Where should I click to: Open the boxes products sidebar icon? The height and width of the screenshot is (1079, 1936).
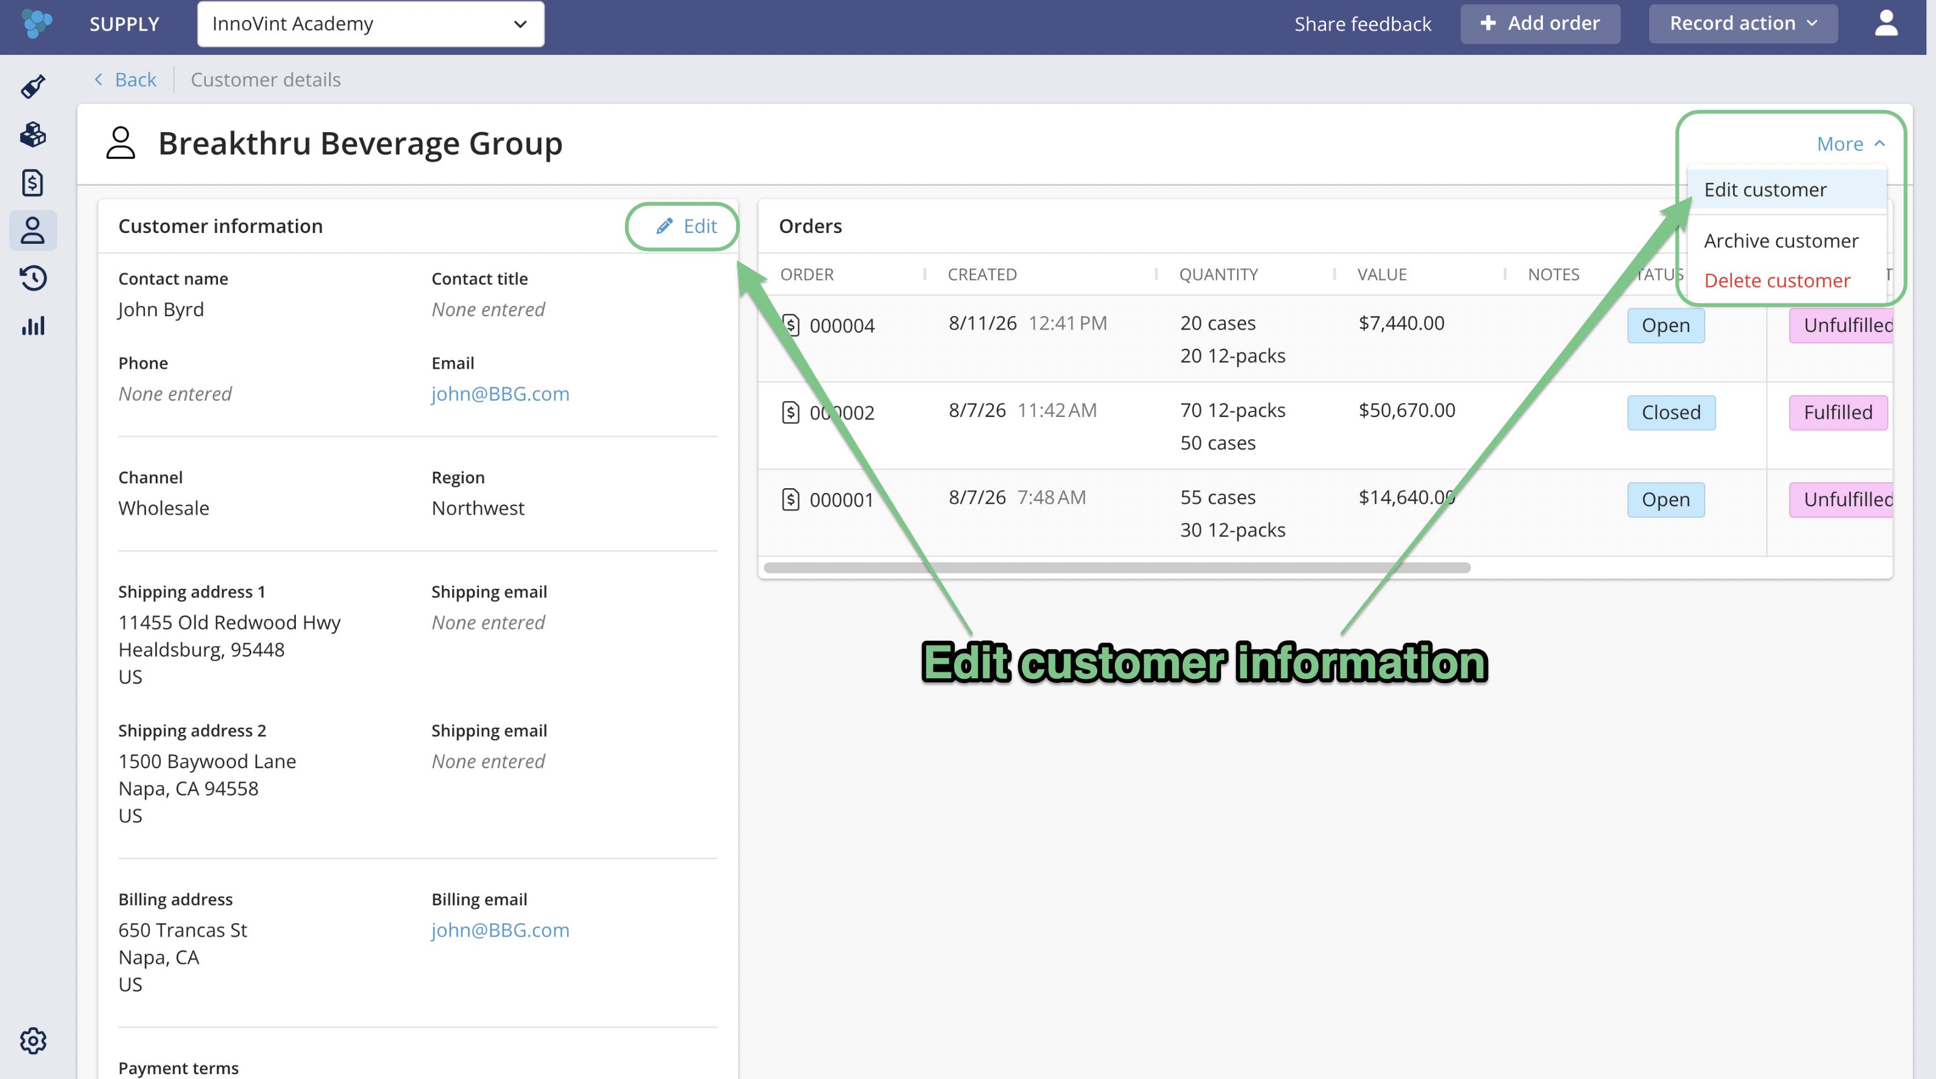[33, 135]
